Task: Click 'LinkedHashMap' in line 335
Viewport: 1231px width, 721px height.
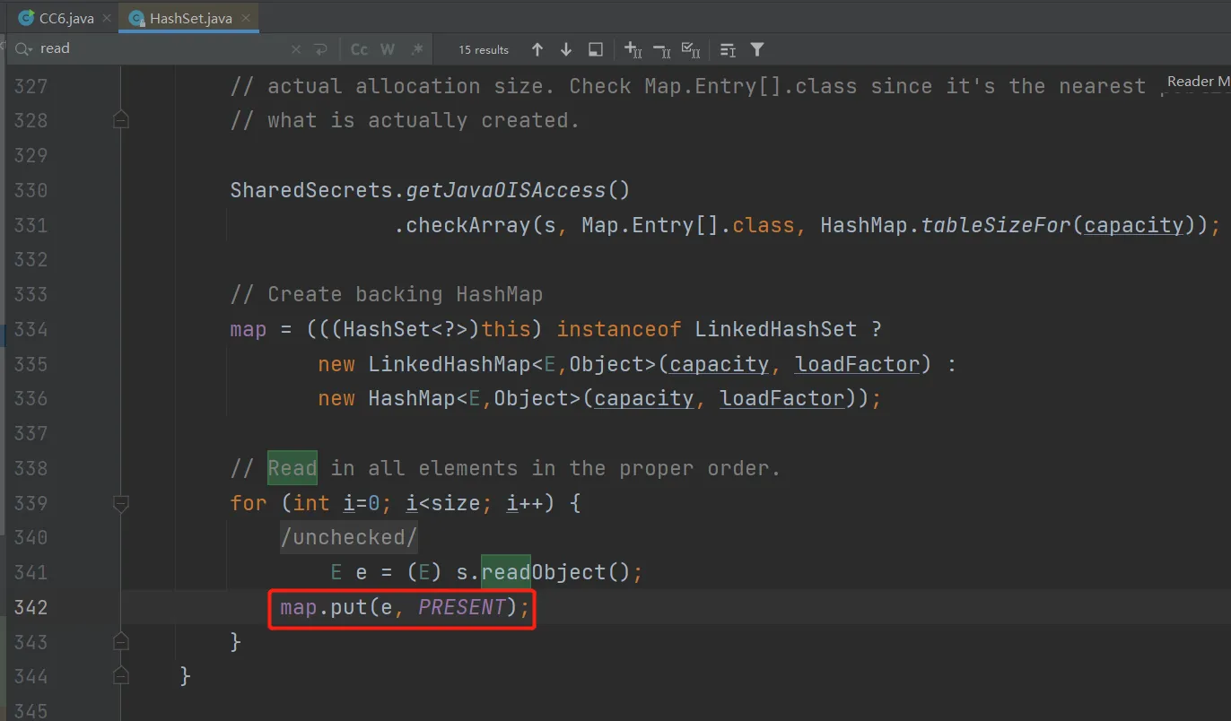Action: point(450,364)
